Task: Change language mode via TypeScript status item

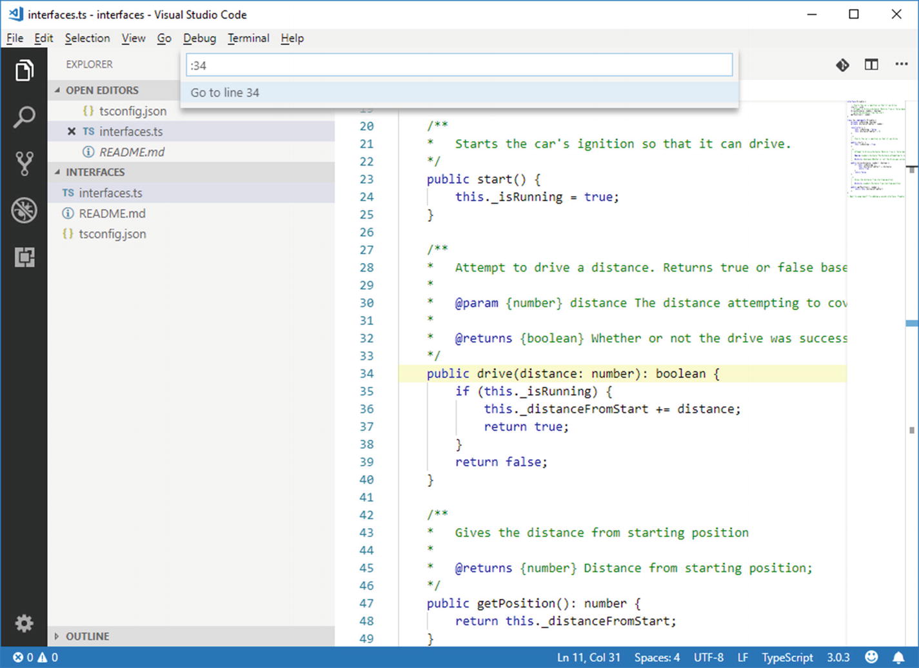Action: [x=787, y=657]
